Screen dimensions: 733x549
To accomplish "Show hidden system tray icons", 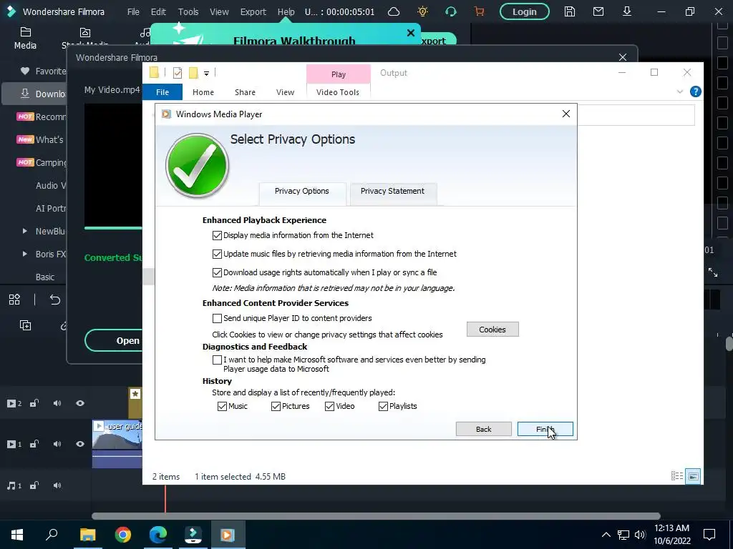I will (x=606, y=535).
